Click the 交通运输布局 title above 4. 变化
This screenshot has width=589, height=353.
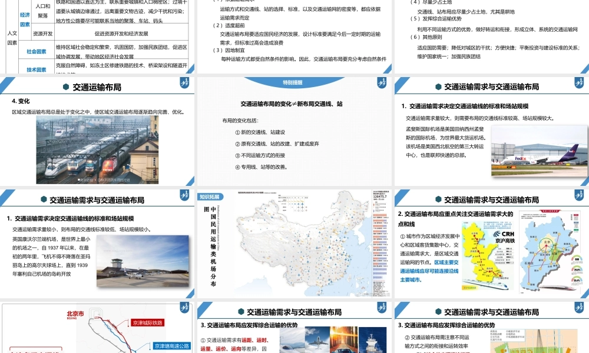(97, 87)
